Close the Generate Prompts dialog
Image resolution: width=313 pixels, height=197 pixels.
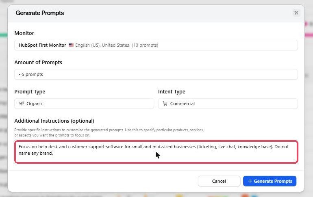(x=296, y=13)
